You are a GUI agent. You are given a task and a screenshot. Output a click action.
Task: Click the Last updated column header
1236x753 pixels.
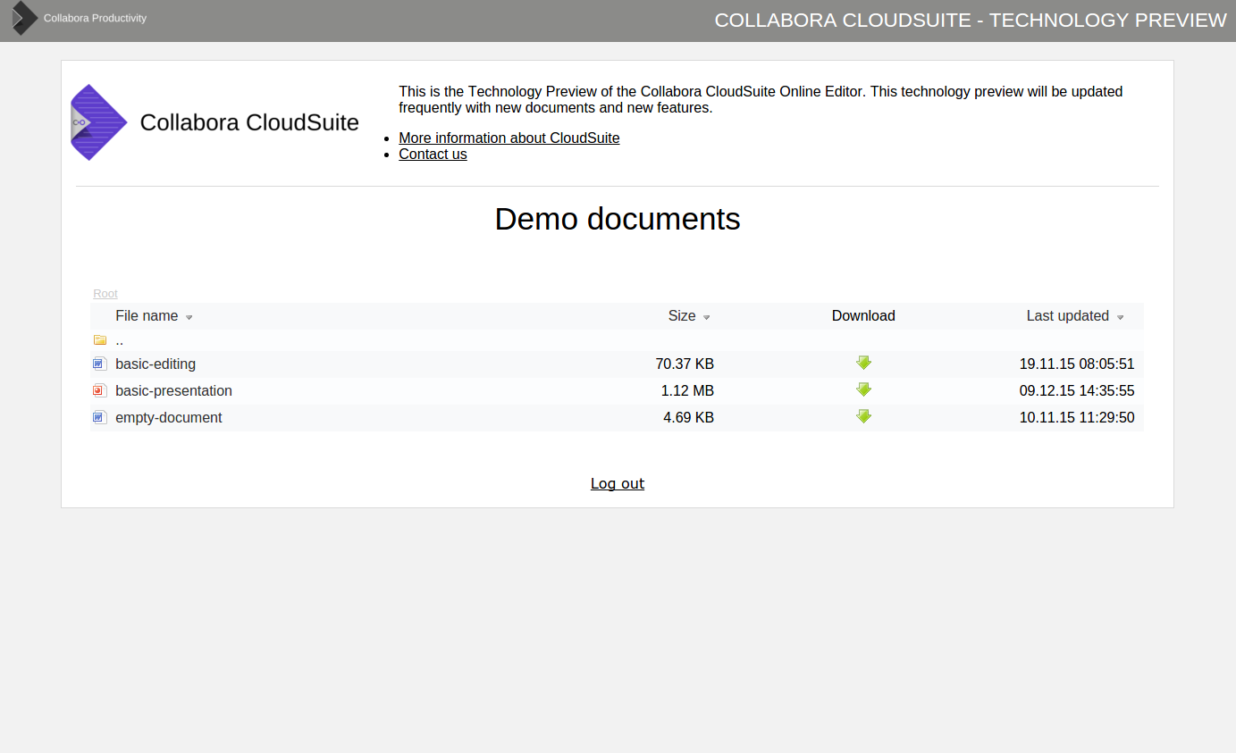click(1067, 315)
